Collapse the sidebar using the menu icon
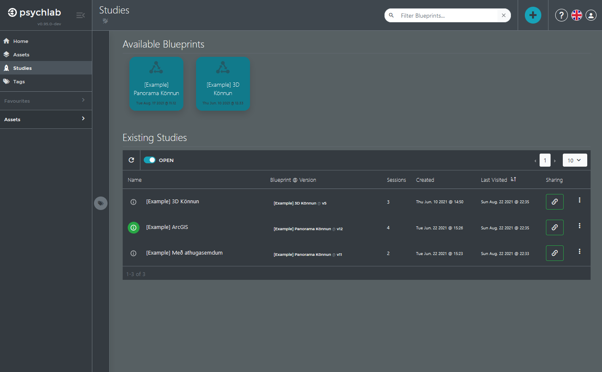This screenshot has width=602, height=372. click(x=81, y=15)
